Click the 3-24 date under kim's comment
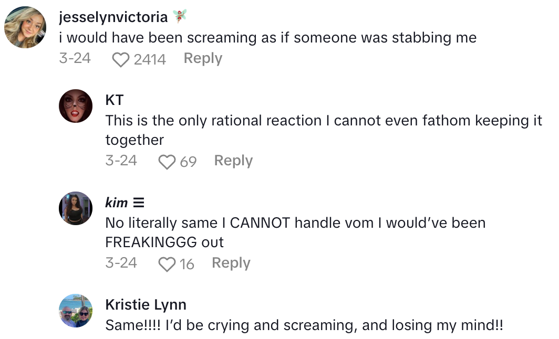Viewport: 559px width, 339px height. [x=121, y=263]
